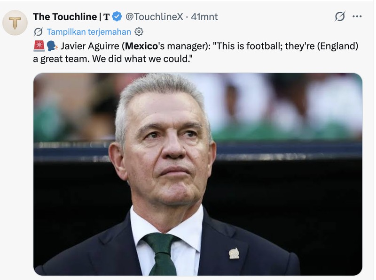The image size is (376, 280).
Task: Click the translation settings gear icon
Action: click(139, 31)
